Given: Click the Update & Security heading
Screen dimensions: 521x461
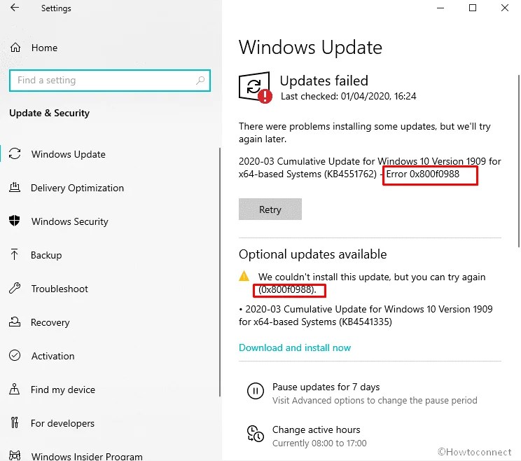Looking at the screenshot, I should (x=50, y=113).
